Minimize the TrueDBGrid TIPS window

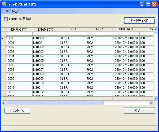pyautogui.click(x=143, y=4)
